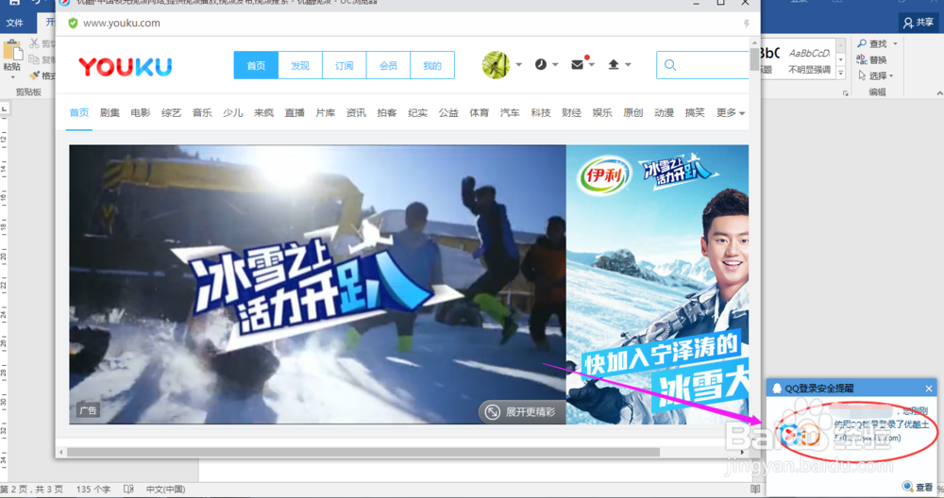Expand the avatar dropdown arrow
The image size is (944, 498).
click(x=518, y=64)
